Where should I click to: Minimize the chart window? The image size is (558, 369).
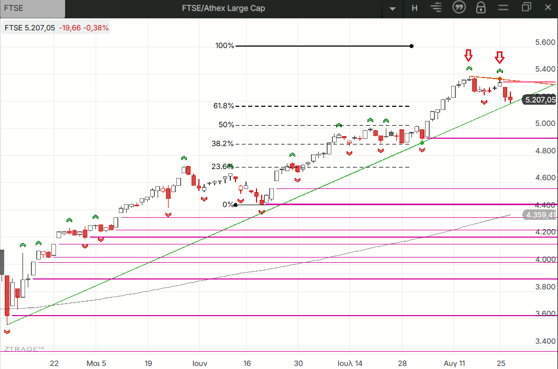pos(503,7)
